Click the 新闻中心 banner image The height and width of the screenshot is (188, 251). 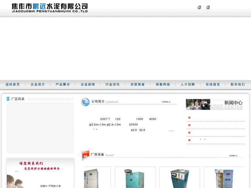tap(214, 105)
